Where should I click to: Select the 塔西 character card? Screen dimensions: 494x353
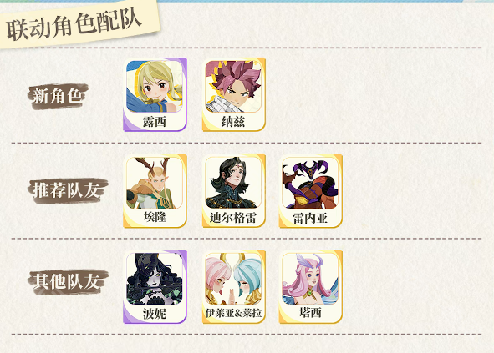tap(311, 286)
